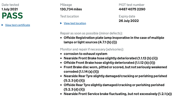The image size is (173, 98).
Task: Select the green PASS result text
Action: pos(12,16)
